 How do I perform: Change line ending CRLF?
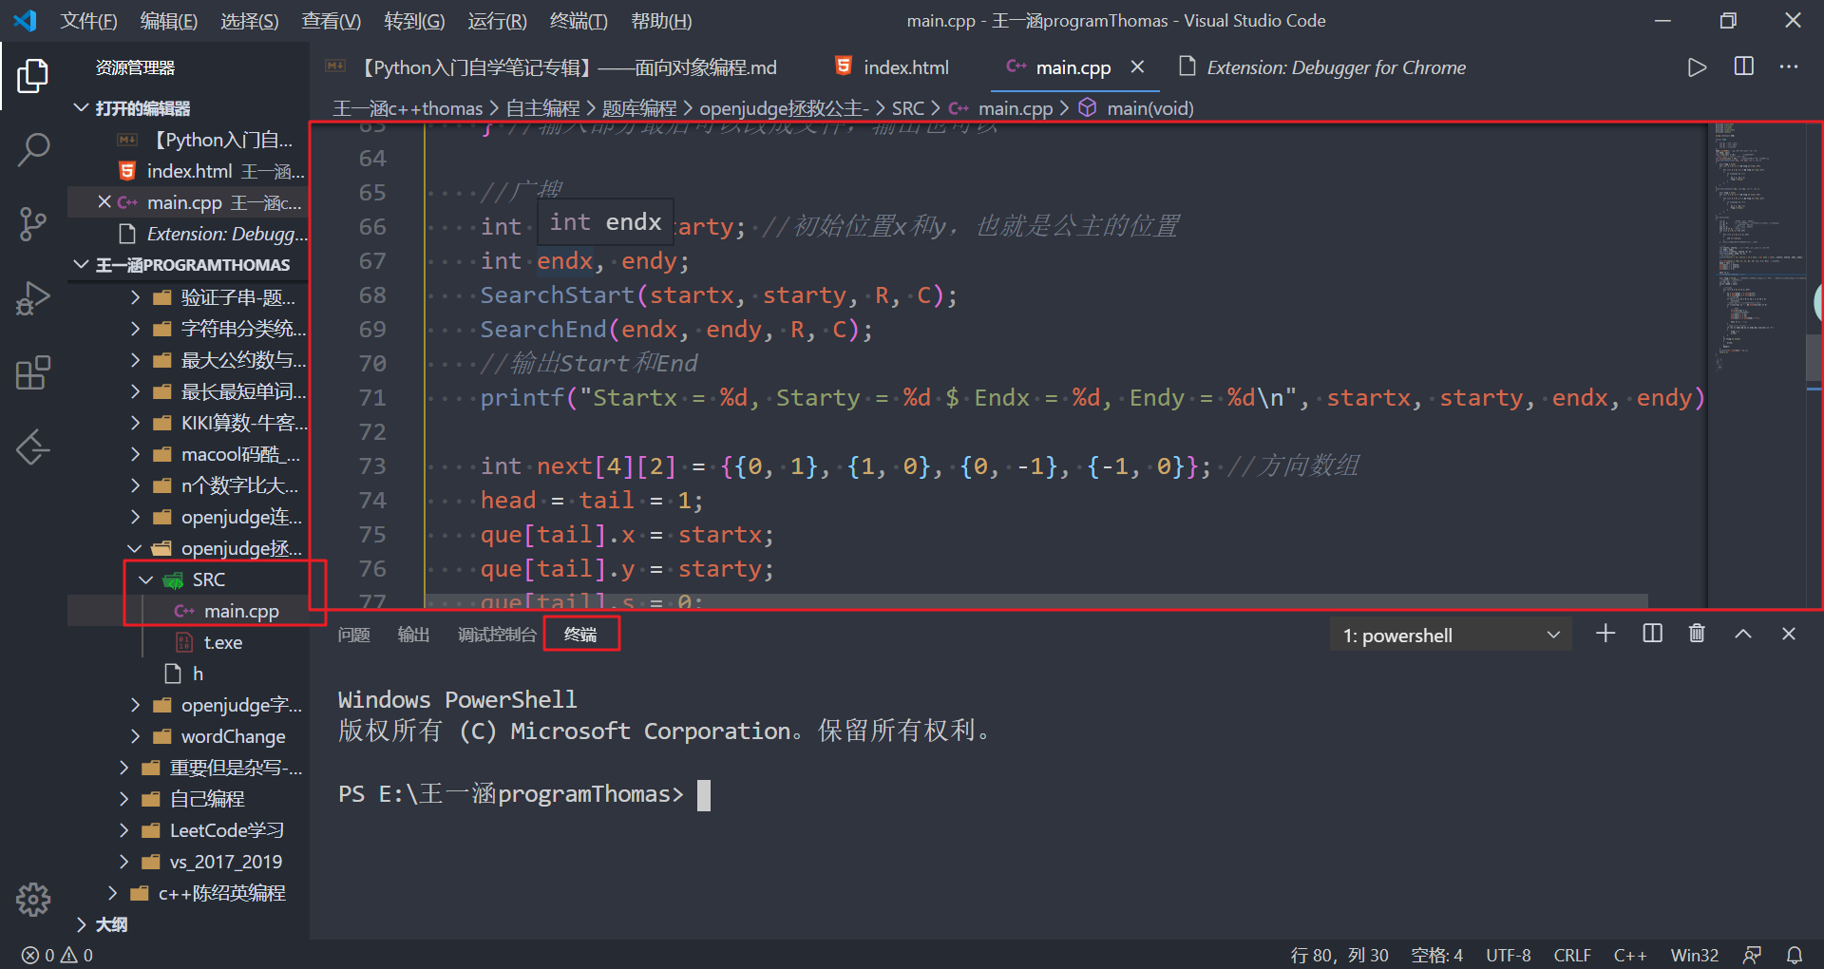pos(1572,955)
